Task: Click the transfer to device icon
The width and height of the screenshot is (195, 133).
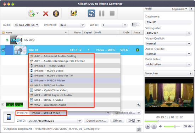Action: click(132, 121)
